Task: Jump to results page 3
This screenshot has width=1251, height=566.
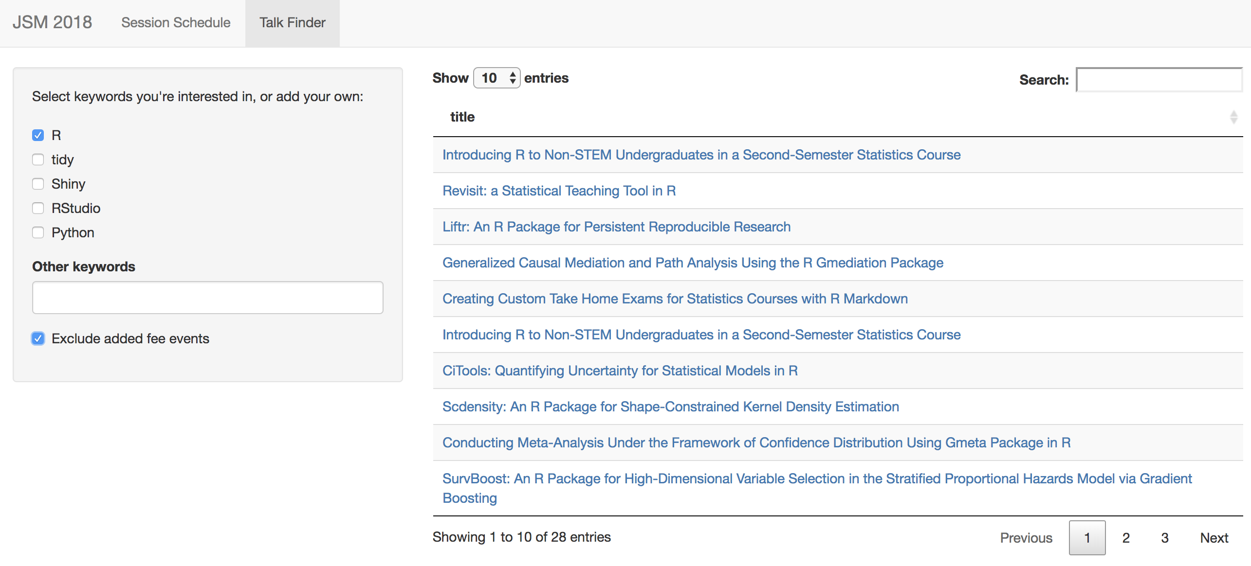Action: tap(1164, 538)
